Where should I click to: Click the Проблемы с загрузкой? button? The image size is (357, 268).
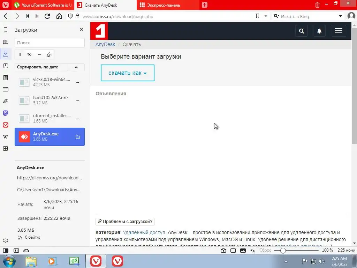click(x=125, y=221)
